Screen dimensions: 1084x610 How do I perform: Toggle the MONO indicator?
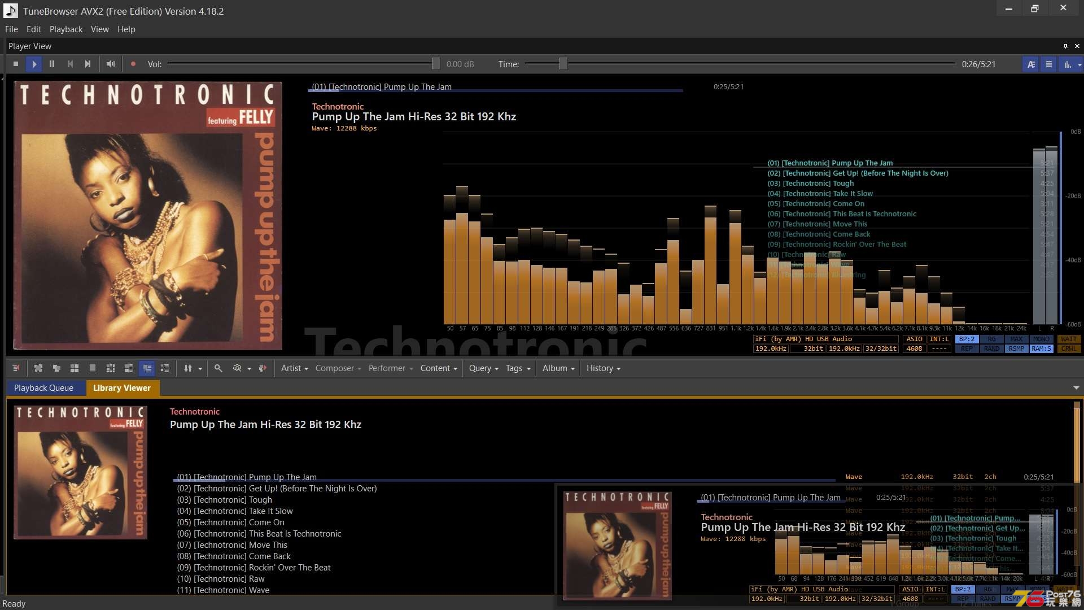tap(1041, 339)
